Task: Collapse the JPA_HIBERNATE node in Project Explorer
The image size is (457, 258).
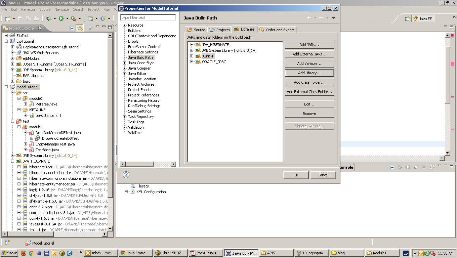Action: click(x=12, y=161)
